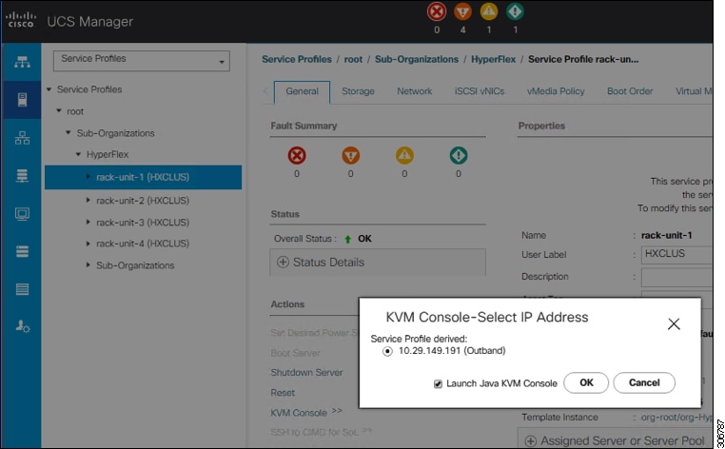Screen dimensions: 725x449
Task: Collapse the Service Profiles tree node
Action: click(49, 89)
